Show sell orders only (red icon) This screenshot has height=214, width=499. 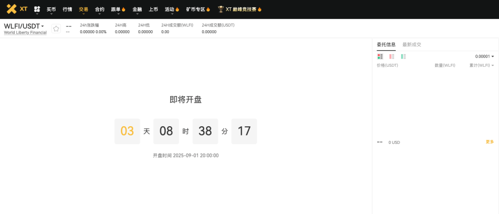(x=392, y=57)
